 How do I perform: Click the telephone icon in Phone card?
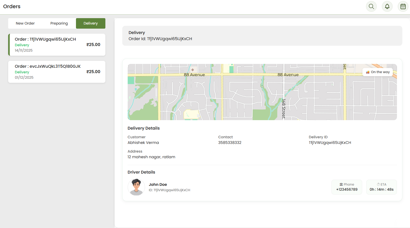pyautogui.click(x=341, y=185)
